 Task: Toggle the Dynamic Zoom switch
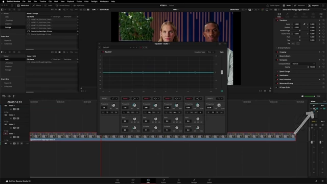(x=276, y=56)
